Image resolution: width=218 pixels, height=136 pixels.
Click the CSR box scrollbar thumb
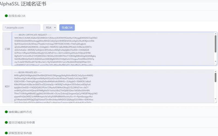(x=215, y=44)
